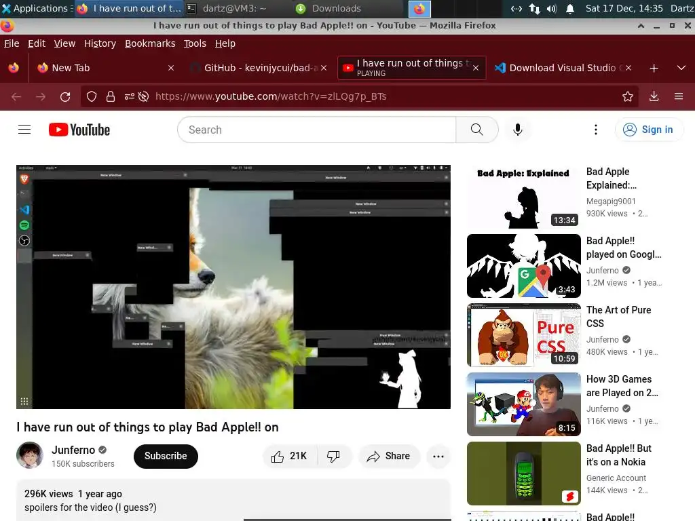The width and height of the screenshot is (695, 521).
Task: Subscribe to Junferno channel
Action: point(166,456)
